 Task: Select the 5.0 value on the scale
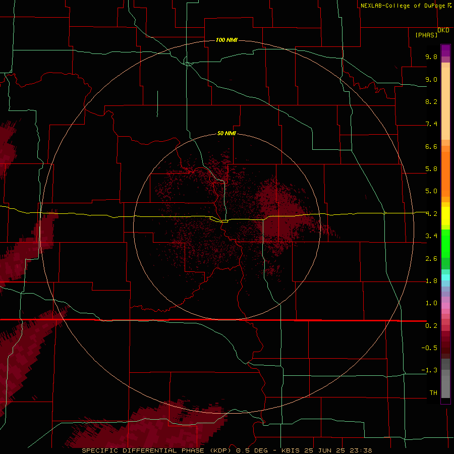[431, 191]
